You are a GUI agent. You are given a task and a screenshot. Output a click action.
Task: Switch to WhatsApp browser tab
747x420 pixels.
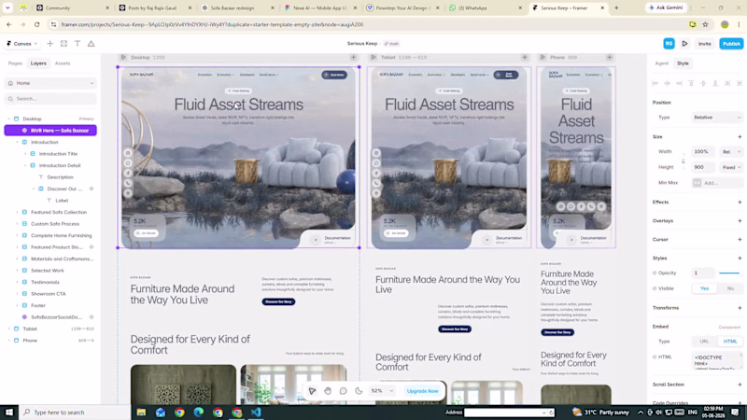coord(486,8)
